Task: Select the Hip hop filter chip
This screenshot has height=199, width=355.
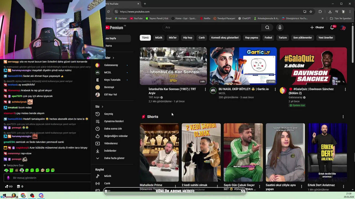Action: click(x=187, y=38)
